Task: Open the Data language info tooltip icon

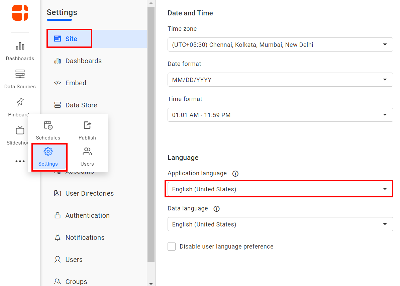Action: (216, 209)
